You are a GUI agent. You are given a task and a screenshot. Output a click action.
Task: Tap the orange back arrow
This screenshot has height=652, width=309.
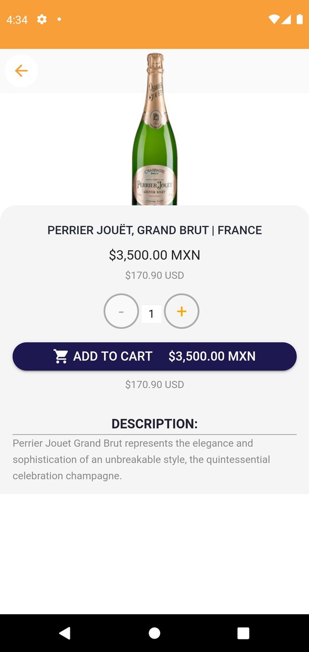(21, 71)
